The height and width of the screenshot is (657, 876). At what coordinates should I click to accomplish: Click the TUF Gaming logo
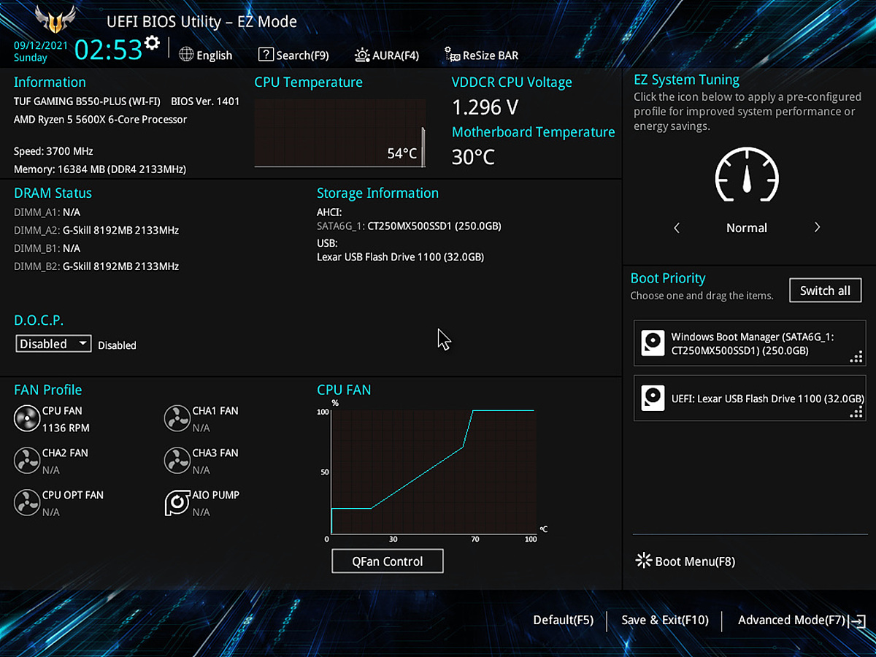55,20
